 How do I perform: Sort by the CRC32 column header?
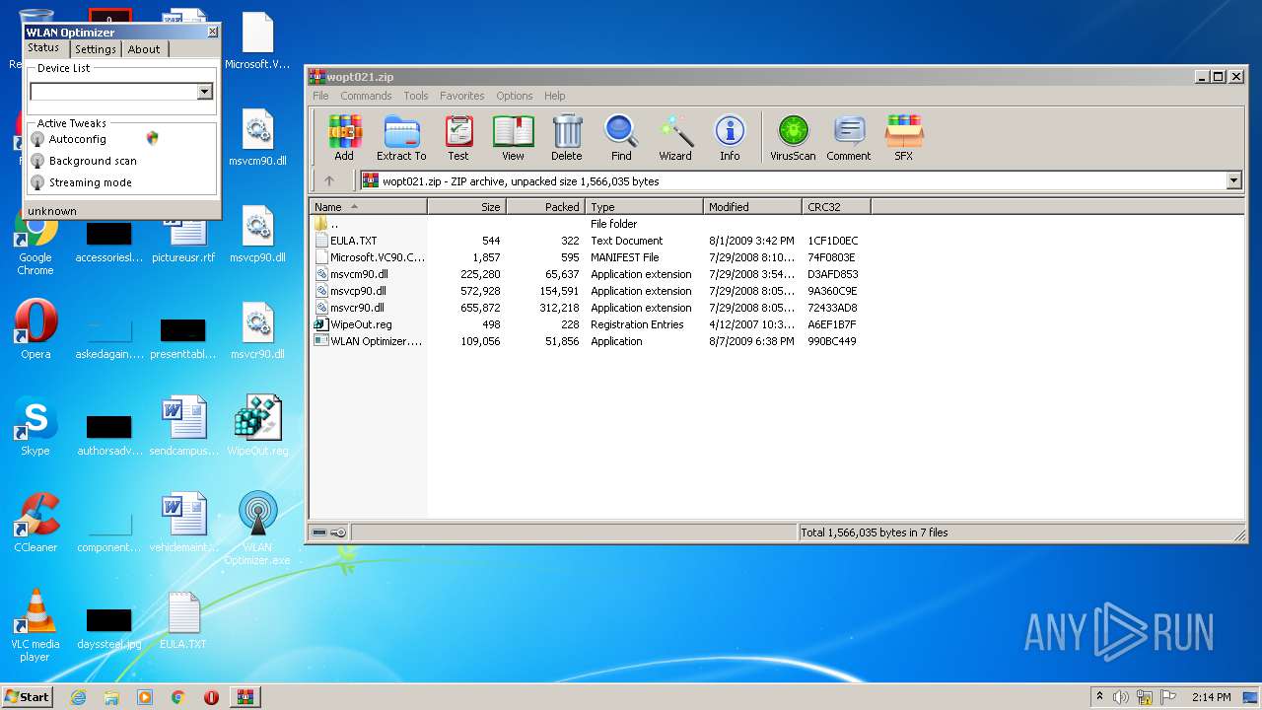pyautogui.click(x=837, y=206)
